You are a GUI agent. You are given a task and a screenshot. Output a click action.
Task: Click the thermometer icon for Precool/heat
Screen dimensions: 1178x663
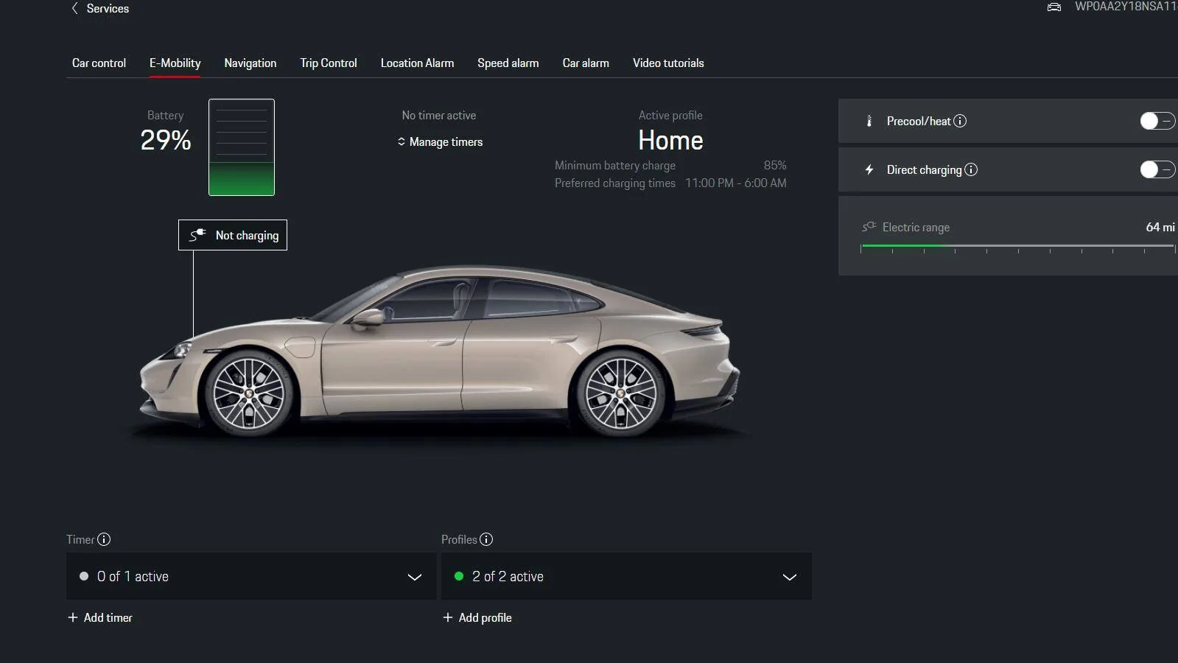tap(869, 121)
